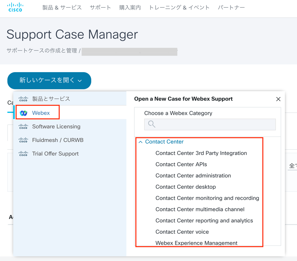This screenshot has width=297, height=261.
Task: Open サポート navigation menu
Action: pos(100,7)
